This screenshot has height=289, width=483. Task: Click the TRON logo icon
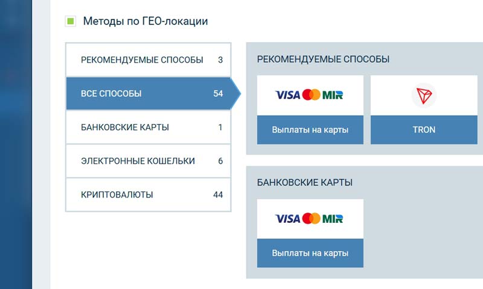pos(423,96)
